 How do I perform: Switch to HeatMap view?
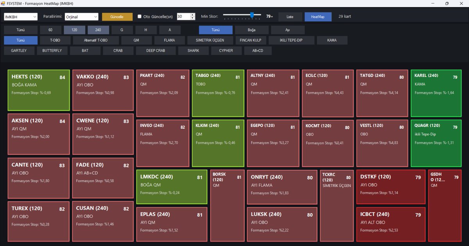pyautogui.click(x=318, y=17)
